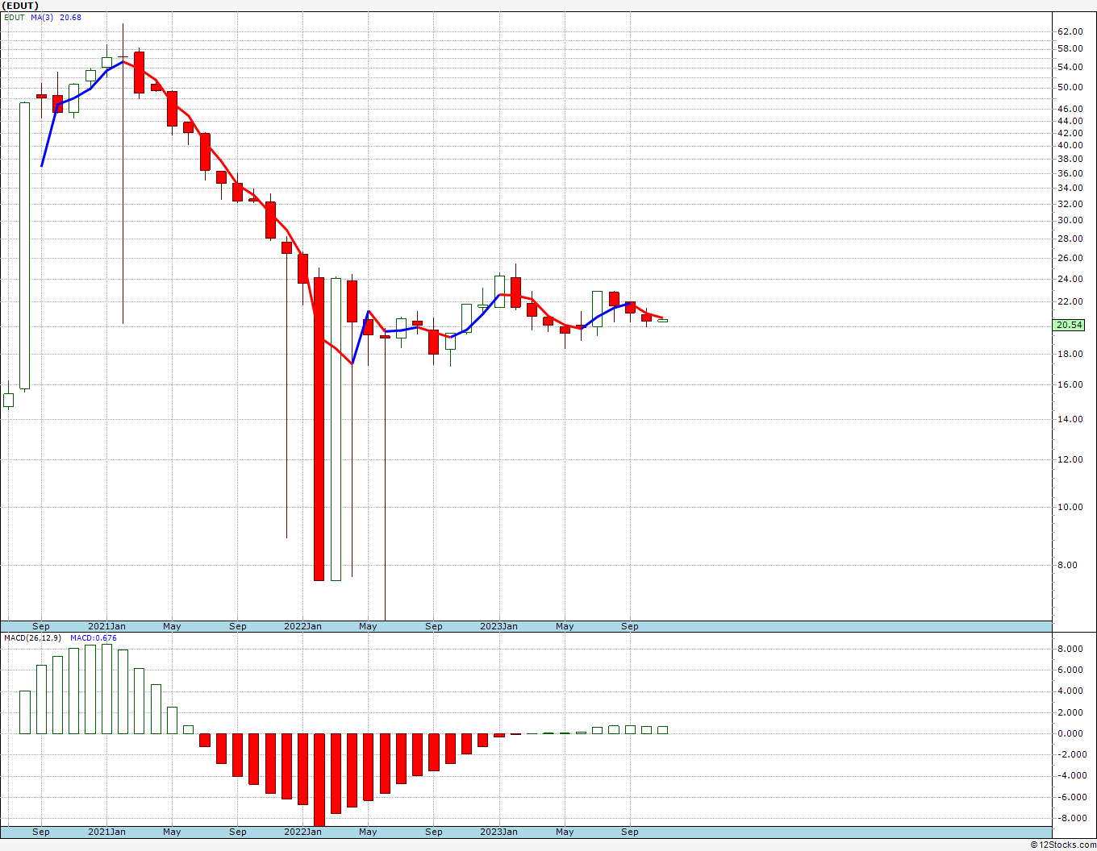Select the "58.00" price axis label
The width and height of the screenshot is (1097, 851).
tap(1070, 49)
